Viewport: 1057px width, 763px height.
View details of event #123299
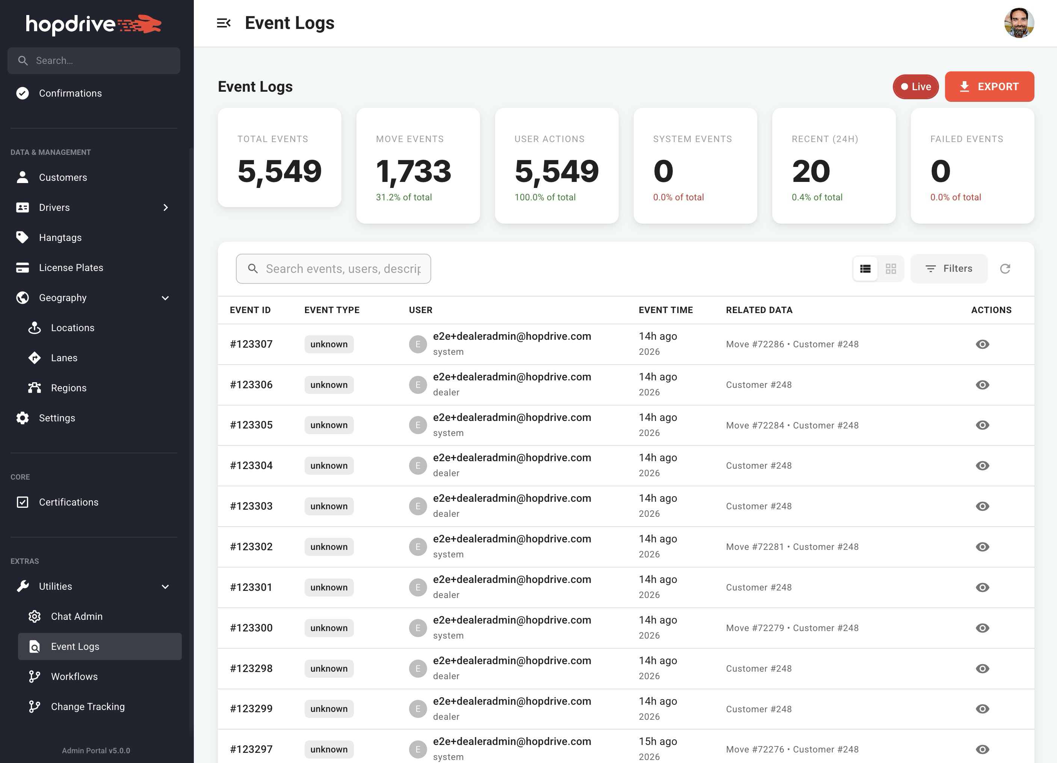click(x=982, y=708)
